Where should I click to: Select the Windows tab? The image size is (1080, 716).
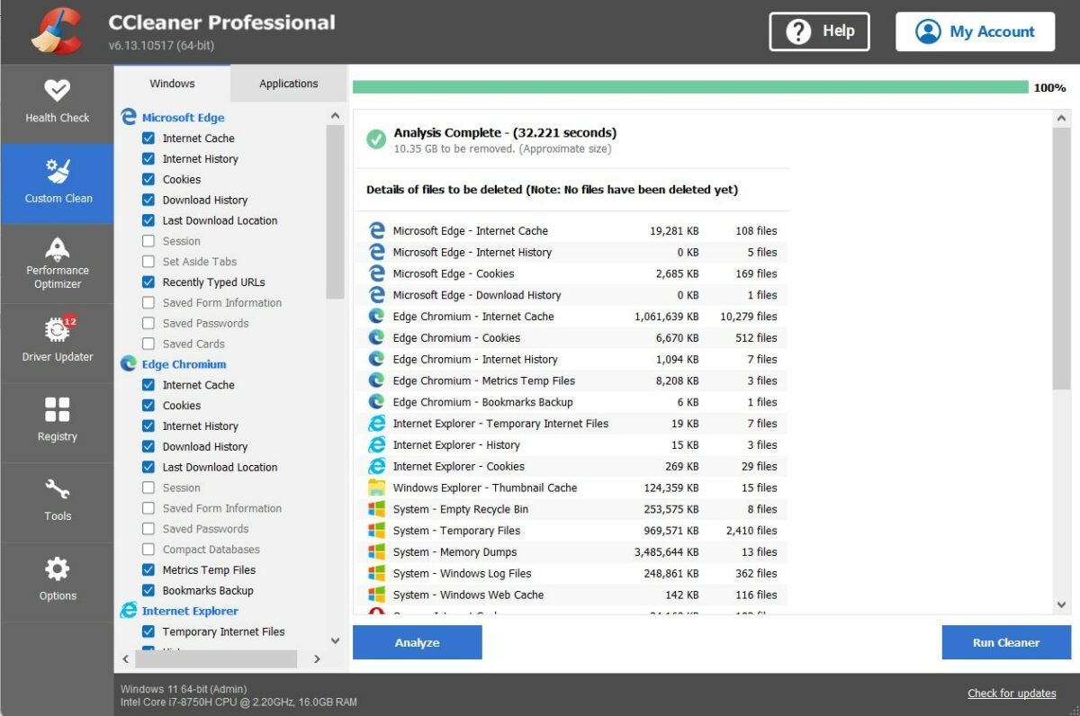point(171,83)
